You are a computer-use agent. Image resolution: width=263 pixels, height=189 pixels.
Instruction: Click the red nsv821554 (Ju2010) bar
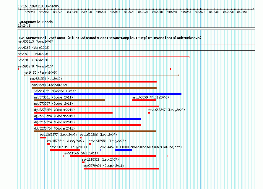coord(93,82)
